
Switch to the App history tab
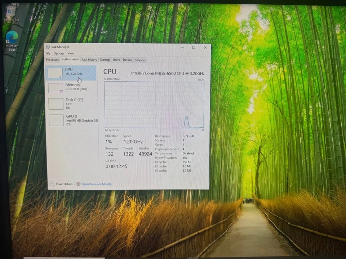click(x=89, y=60)
